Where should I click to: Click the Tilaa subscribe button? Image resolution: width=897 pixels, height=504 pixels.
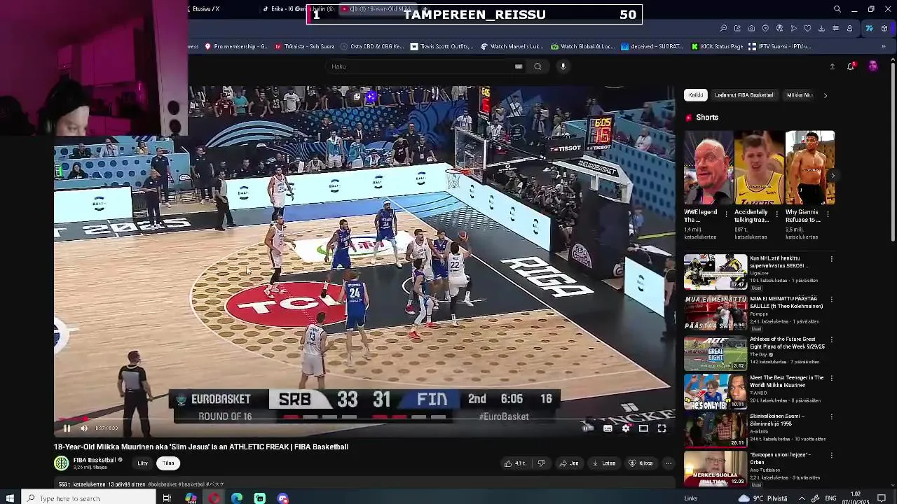[x=168, y=463]
